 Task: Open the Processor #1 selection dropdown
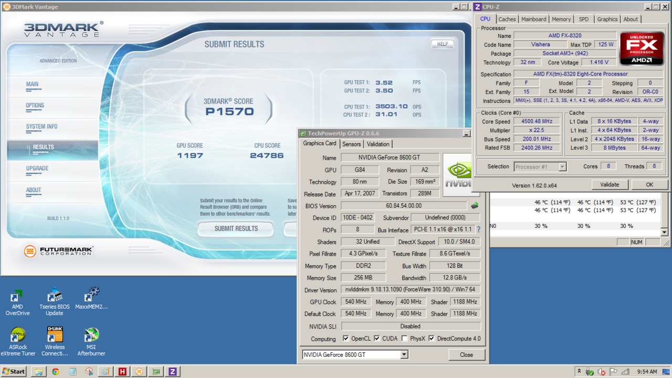(x=540, y=166)
